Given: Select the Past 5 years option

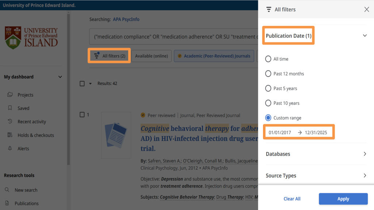Looking at the screenshot, I should (268, 88).
